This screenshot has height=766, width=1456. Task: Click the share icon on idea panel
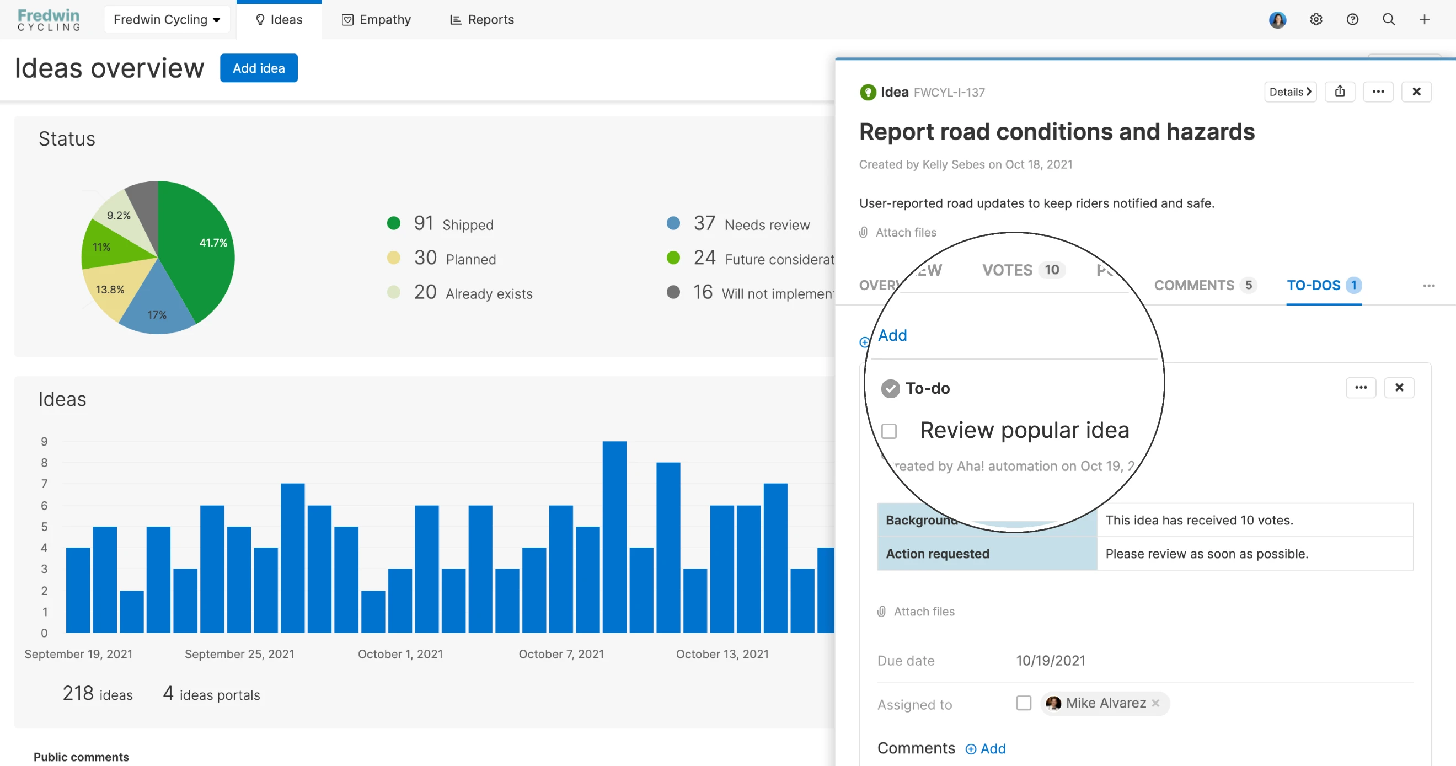pos(1340,92)
